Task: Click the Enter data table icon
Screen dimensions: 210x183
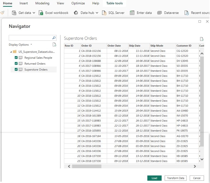Action: (x=132, y=13)
